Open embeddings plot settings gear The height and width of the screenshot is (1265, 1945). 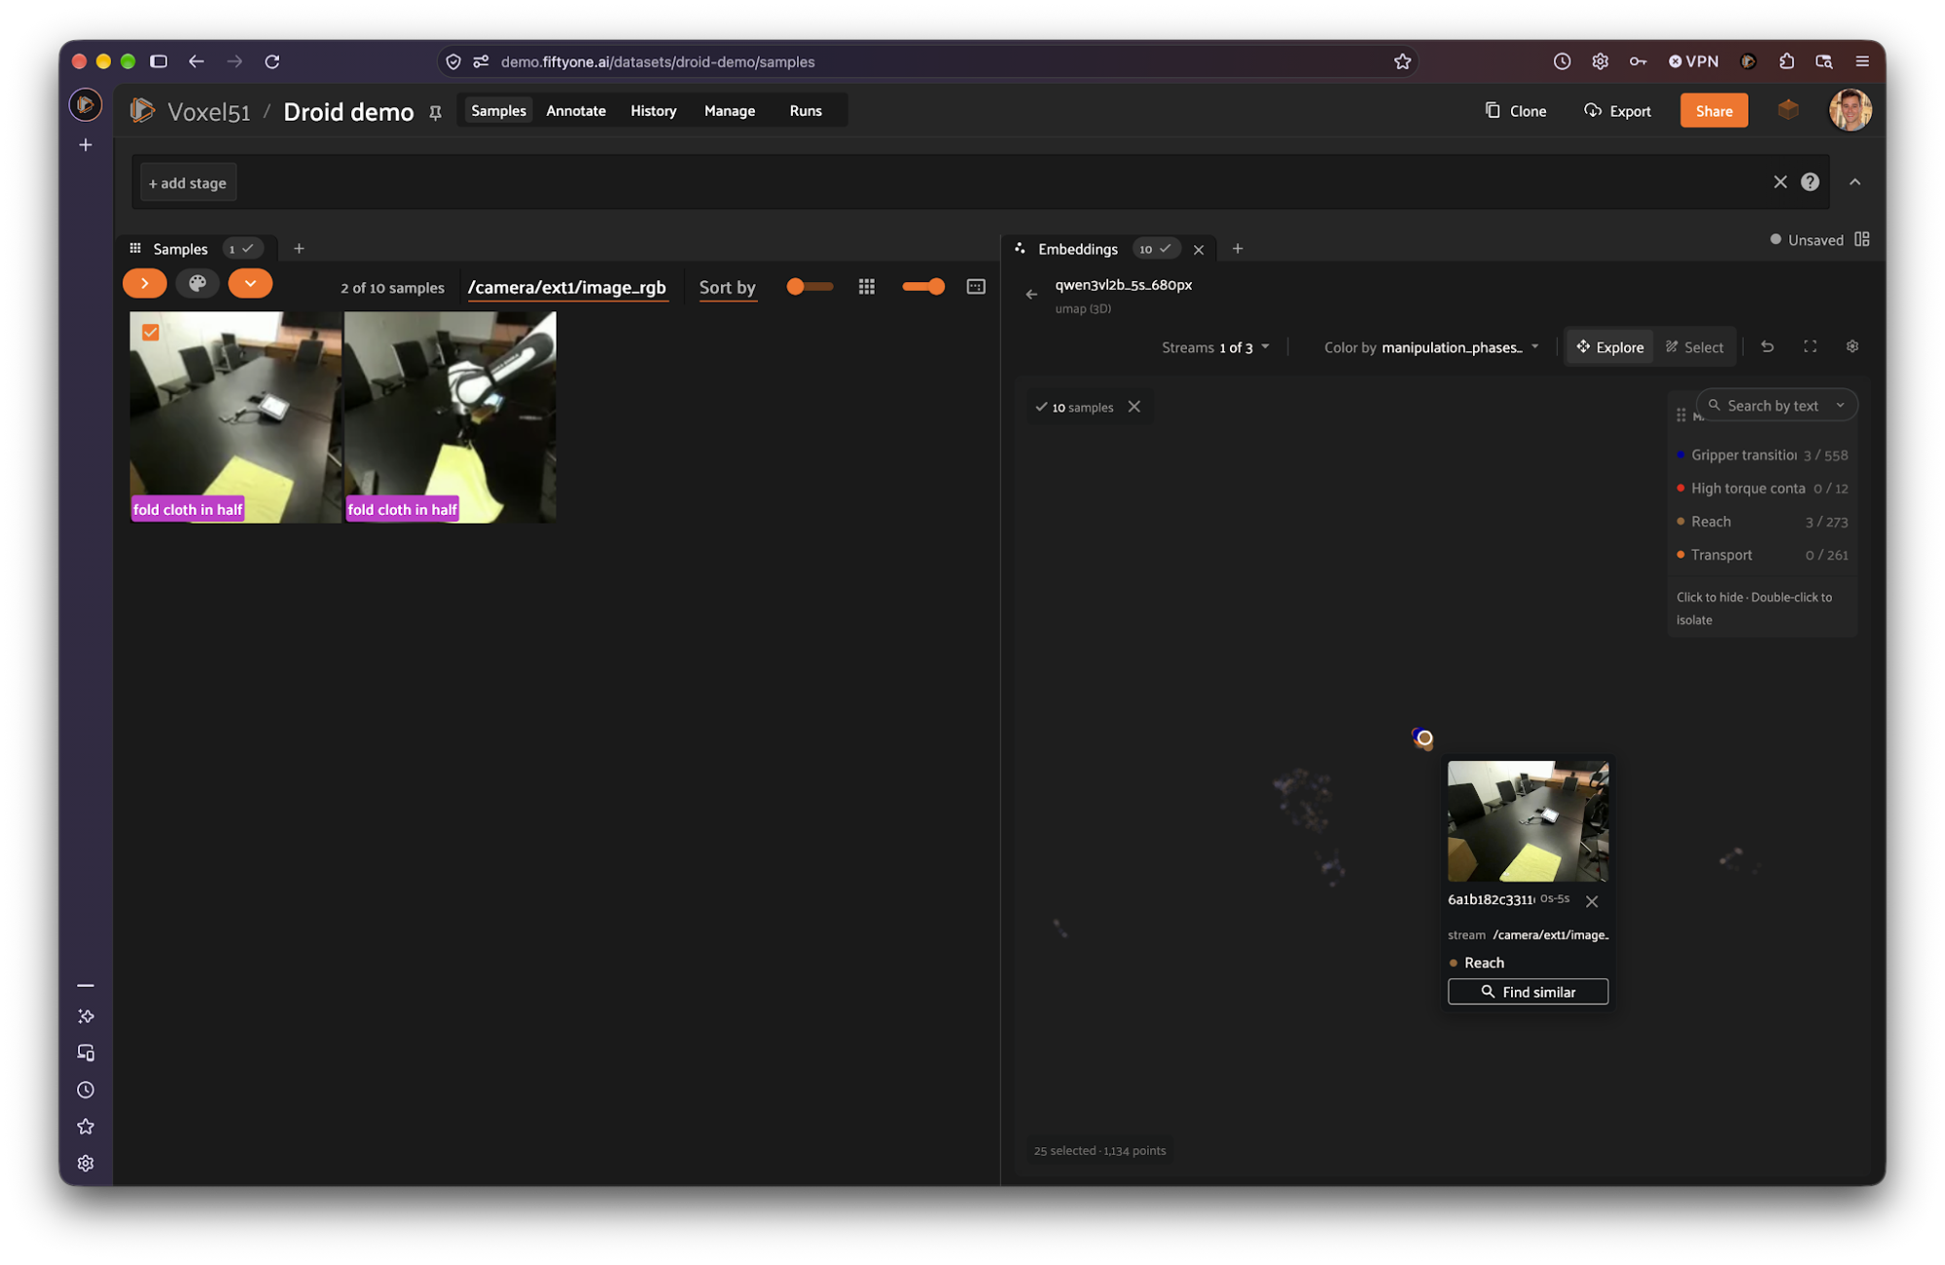click(1852, 346)
